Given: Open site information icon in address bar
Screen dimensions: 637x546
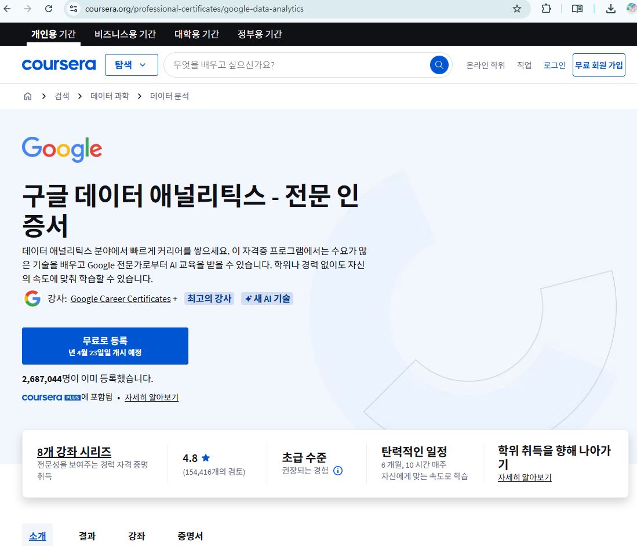Looking at the screenshot, I should click(x=74, y=9).
